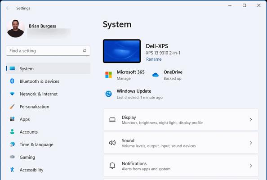Image resolution: width=267 pixels, height=180 pixels.
Task: Expand Notifications settings with its chevron
Action: [x=251, y=166]
